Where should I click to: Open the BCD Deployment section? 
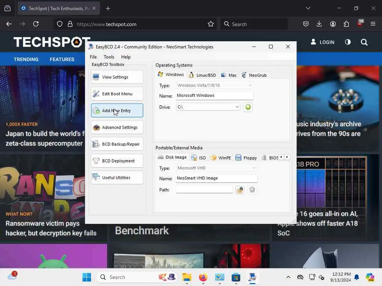(x=117, y=161)
